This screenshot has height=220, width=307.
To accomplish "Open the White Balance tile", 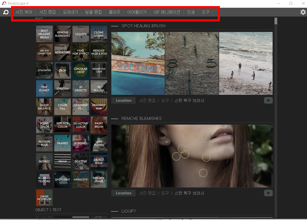I will [x=44, y=107].
